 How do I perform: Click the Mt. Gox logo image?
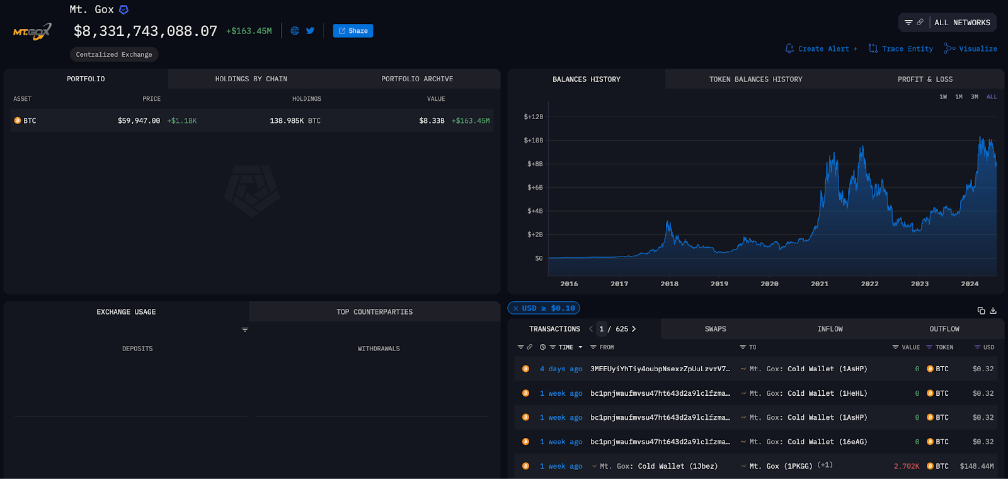[32, 32]
